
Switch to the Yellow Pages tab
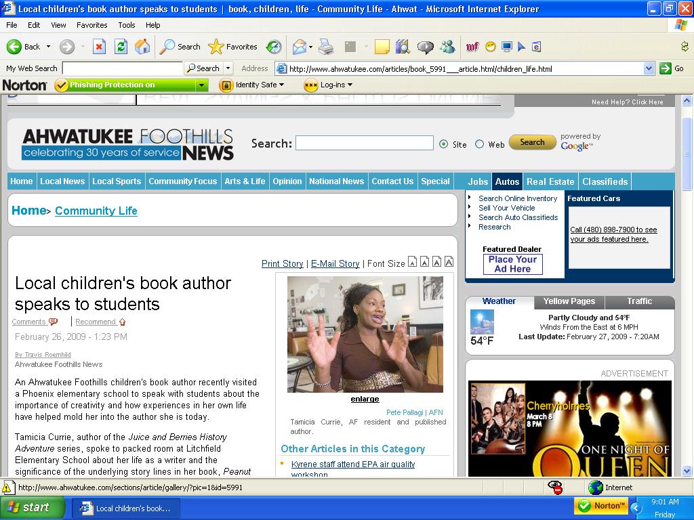(x=569, y=302)
